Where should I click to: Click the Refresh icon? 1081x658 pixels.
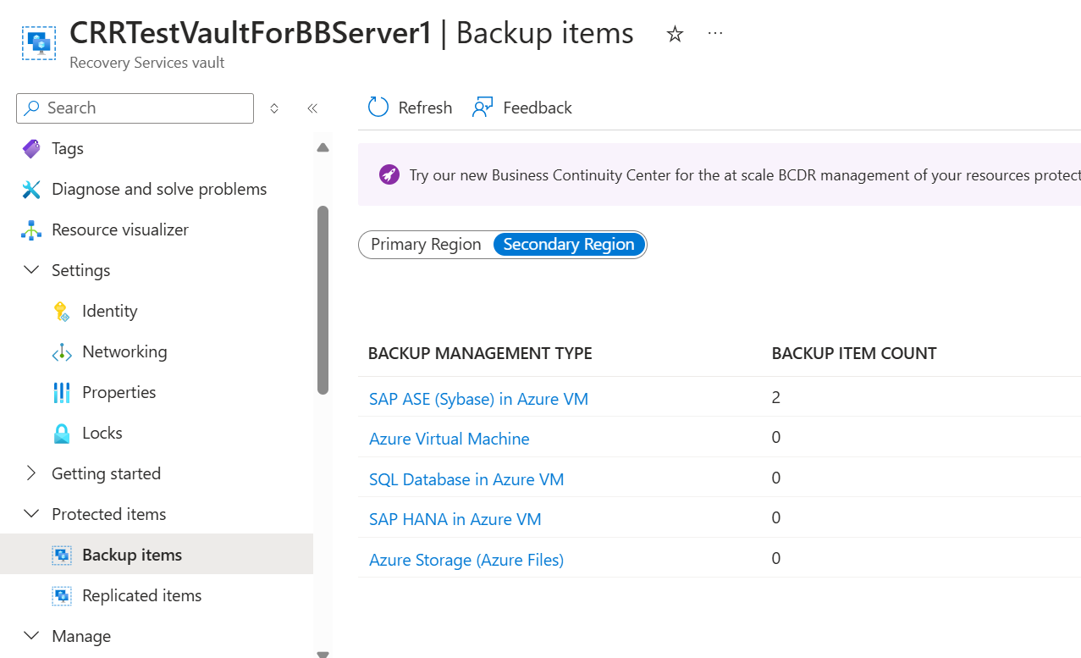coord(378,108)
